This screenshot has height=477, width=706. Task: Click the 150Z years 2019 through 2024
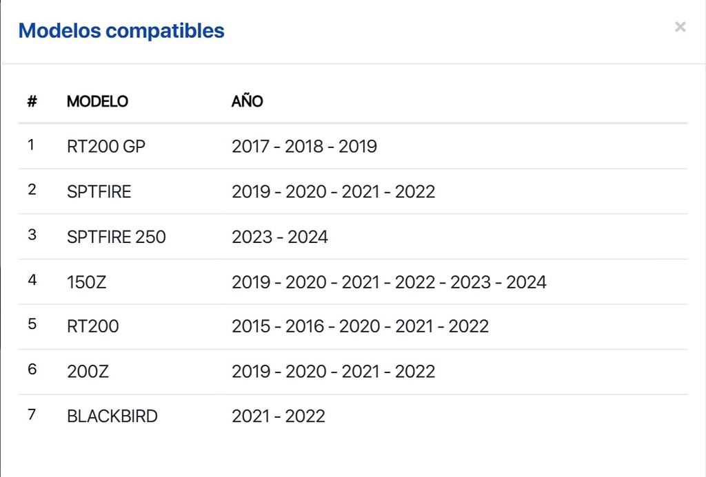[x=389, y=282]
